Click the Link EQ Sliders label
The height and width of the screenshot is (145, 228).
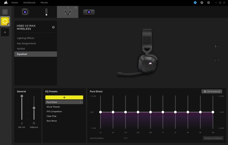[97, 138]
